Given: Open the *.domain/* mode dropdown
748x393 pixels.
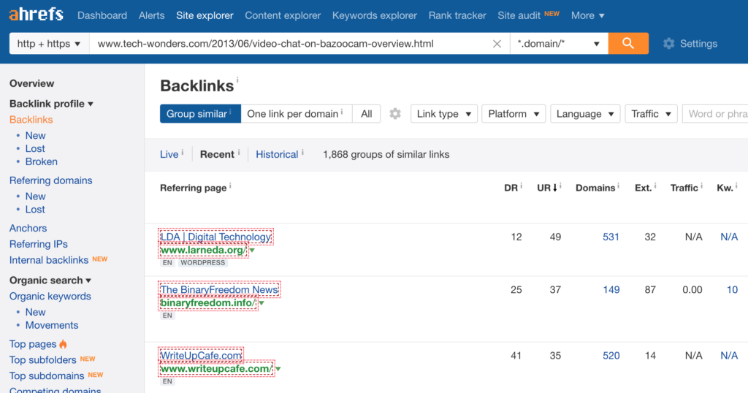Looking at the screenshot, I should pos(559,43).
